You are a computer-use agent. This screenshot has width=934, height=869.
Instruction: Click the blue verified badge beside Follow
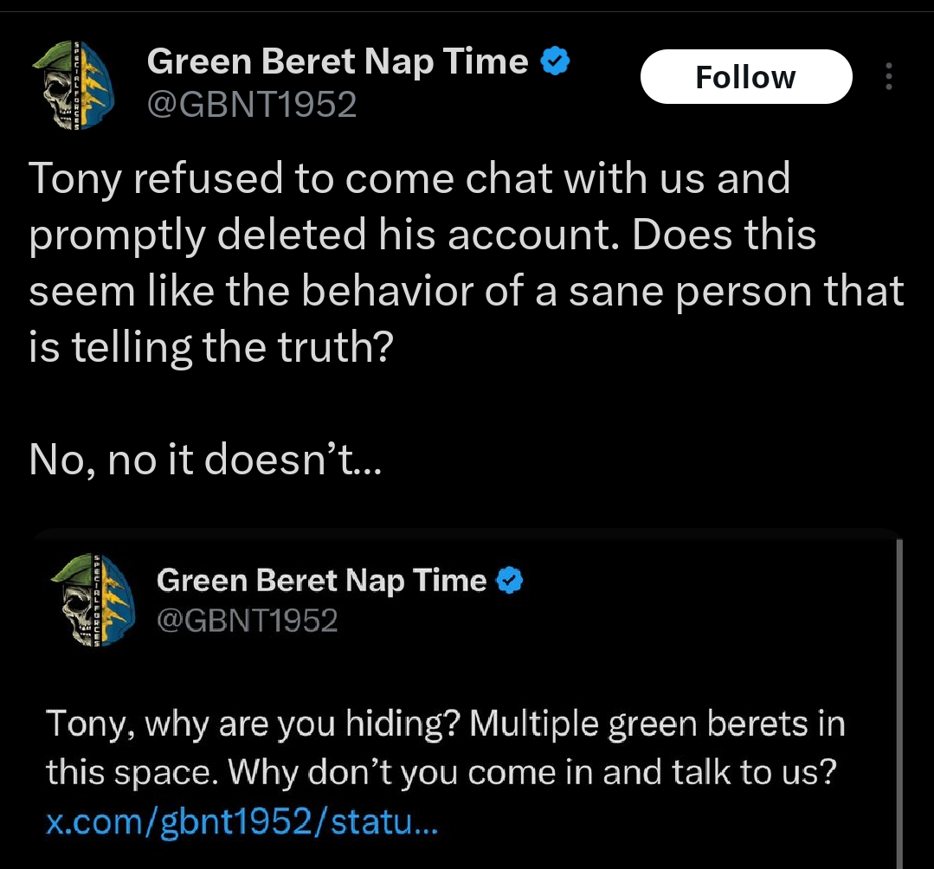(555, 61)
